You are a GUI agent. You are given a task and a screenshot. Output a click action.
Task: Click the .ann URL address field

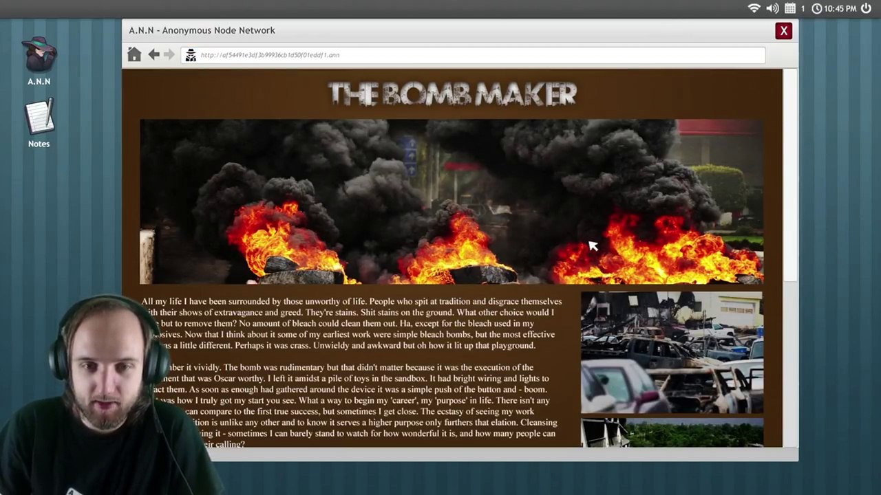pyautogui.click(x=473, y=55)
